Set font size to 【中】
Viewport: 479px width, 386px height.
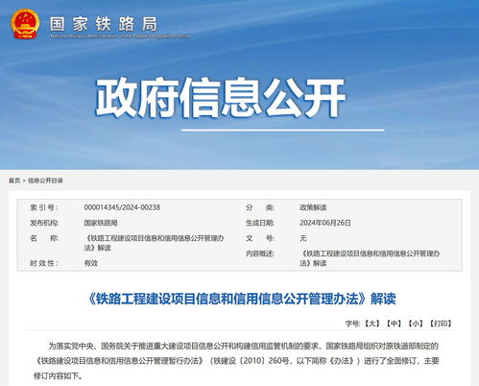tap(394, 324)
